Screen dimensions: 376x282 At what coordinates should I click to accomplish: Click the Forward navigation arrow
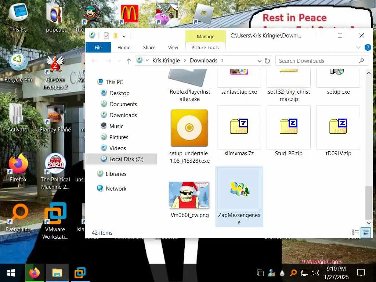[x=108, y=61]
